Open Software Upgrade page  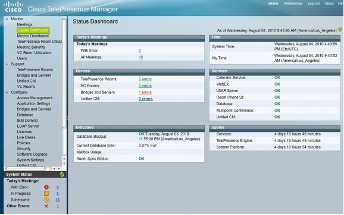tap(32, 154)
